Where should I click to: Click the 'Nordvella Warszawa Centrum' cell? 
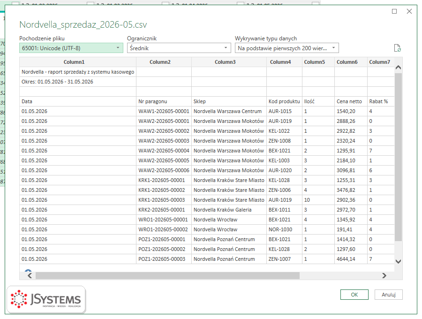tap(229, 111)
